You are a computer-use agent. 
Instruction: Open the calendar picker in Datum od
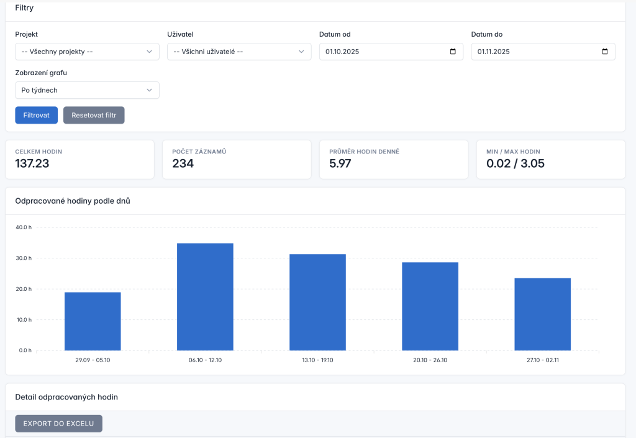(x=453, y=52)
